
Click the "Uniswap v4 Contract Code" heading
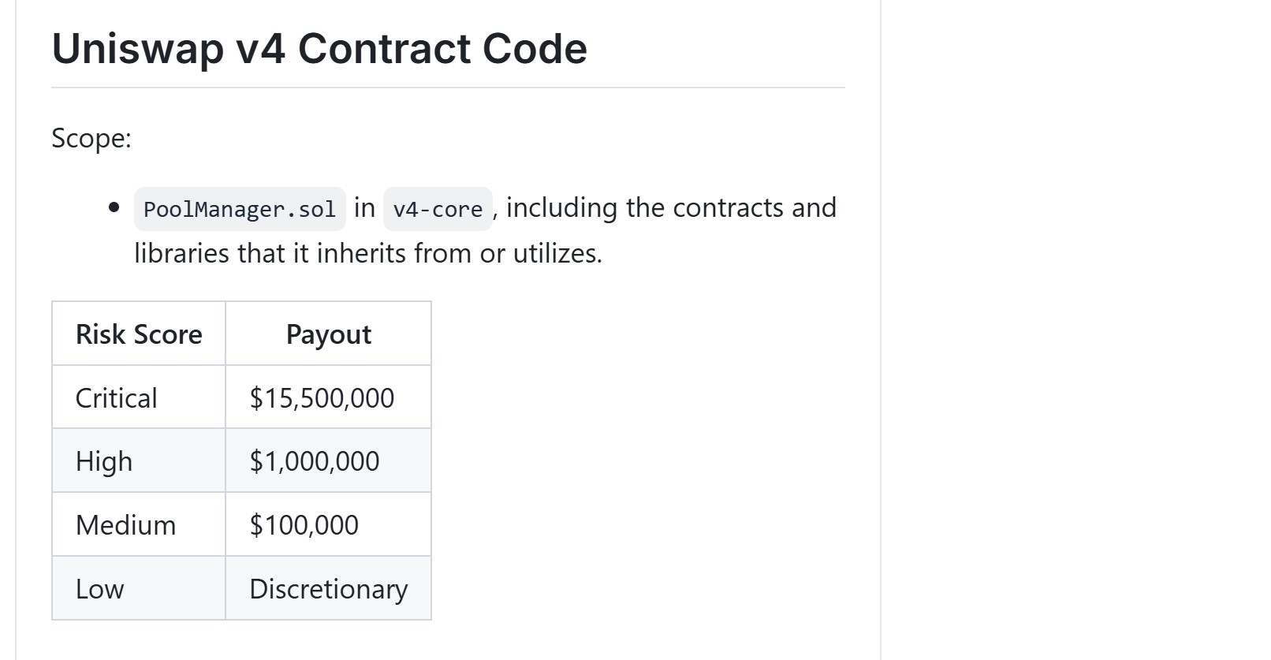319,49
